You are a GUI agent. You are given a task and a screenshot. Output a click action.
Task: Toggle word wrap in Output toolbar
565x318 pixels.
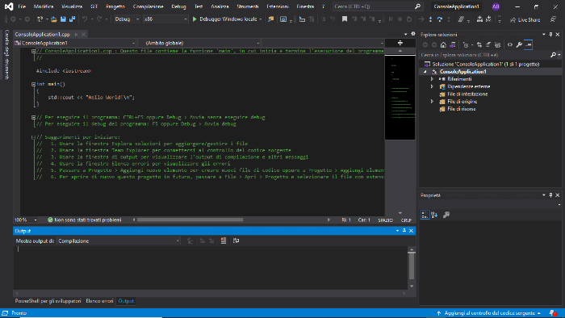tap(236, 241)
